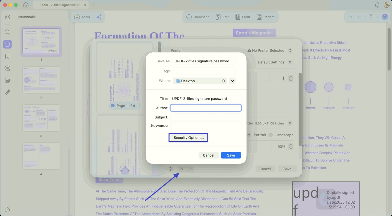Switch to Redact mode
392x216 pixels.
pyautogui.click(x=266, y=17)
